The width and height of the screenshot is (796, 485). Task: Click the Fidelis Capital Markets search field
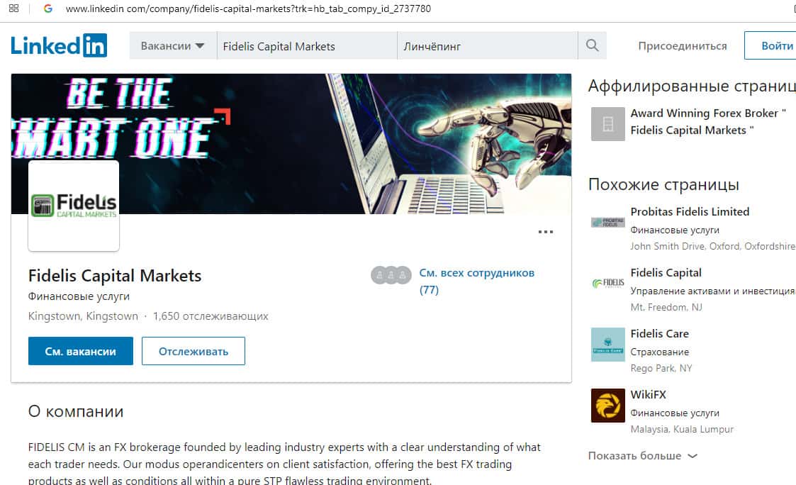(x=307, y=45)
